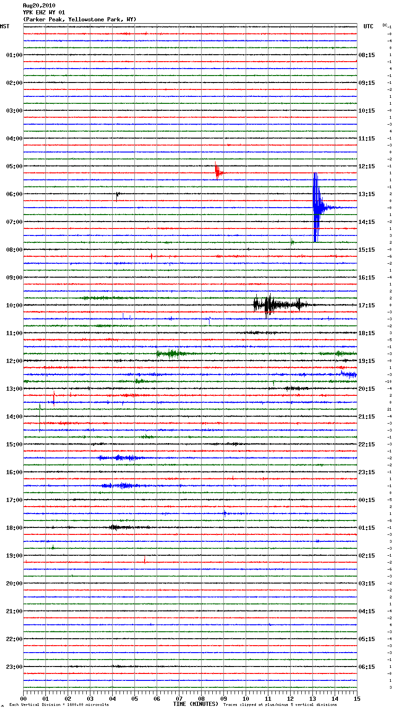This screenshot has width=394, height=711.
Task: Select the "18:00" MST row label
Action: pyautogui.click(x=14, y=528)
